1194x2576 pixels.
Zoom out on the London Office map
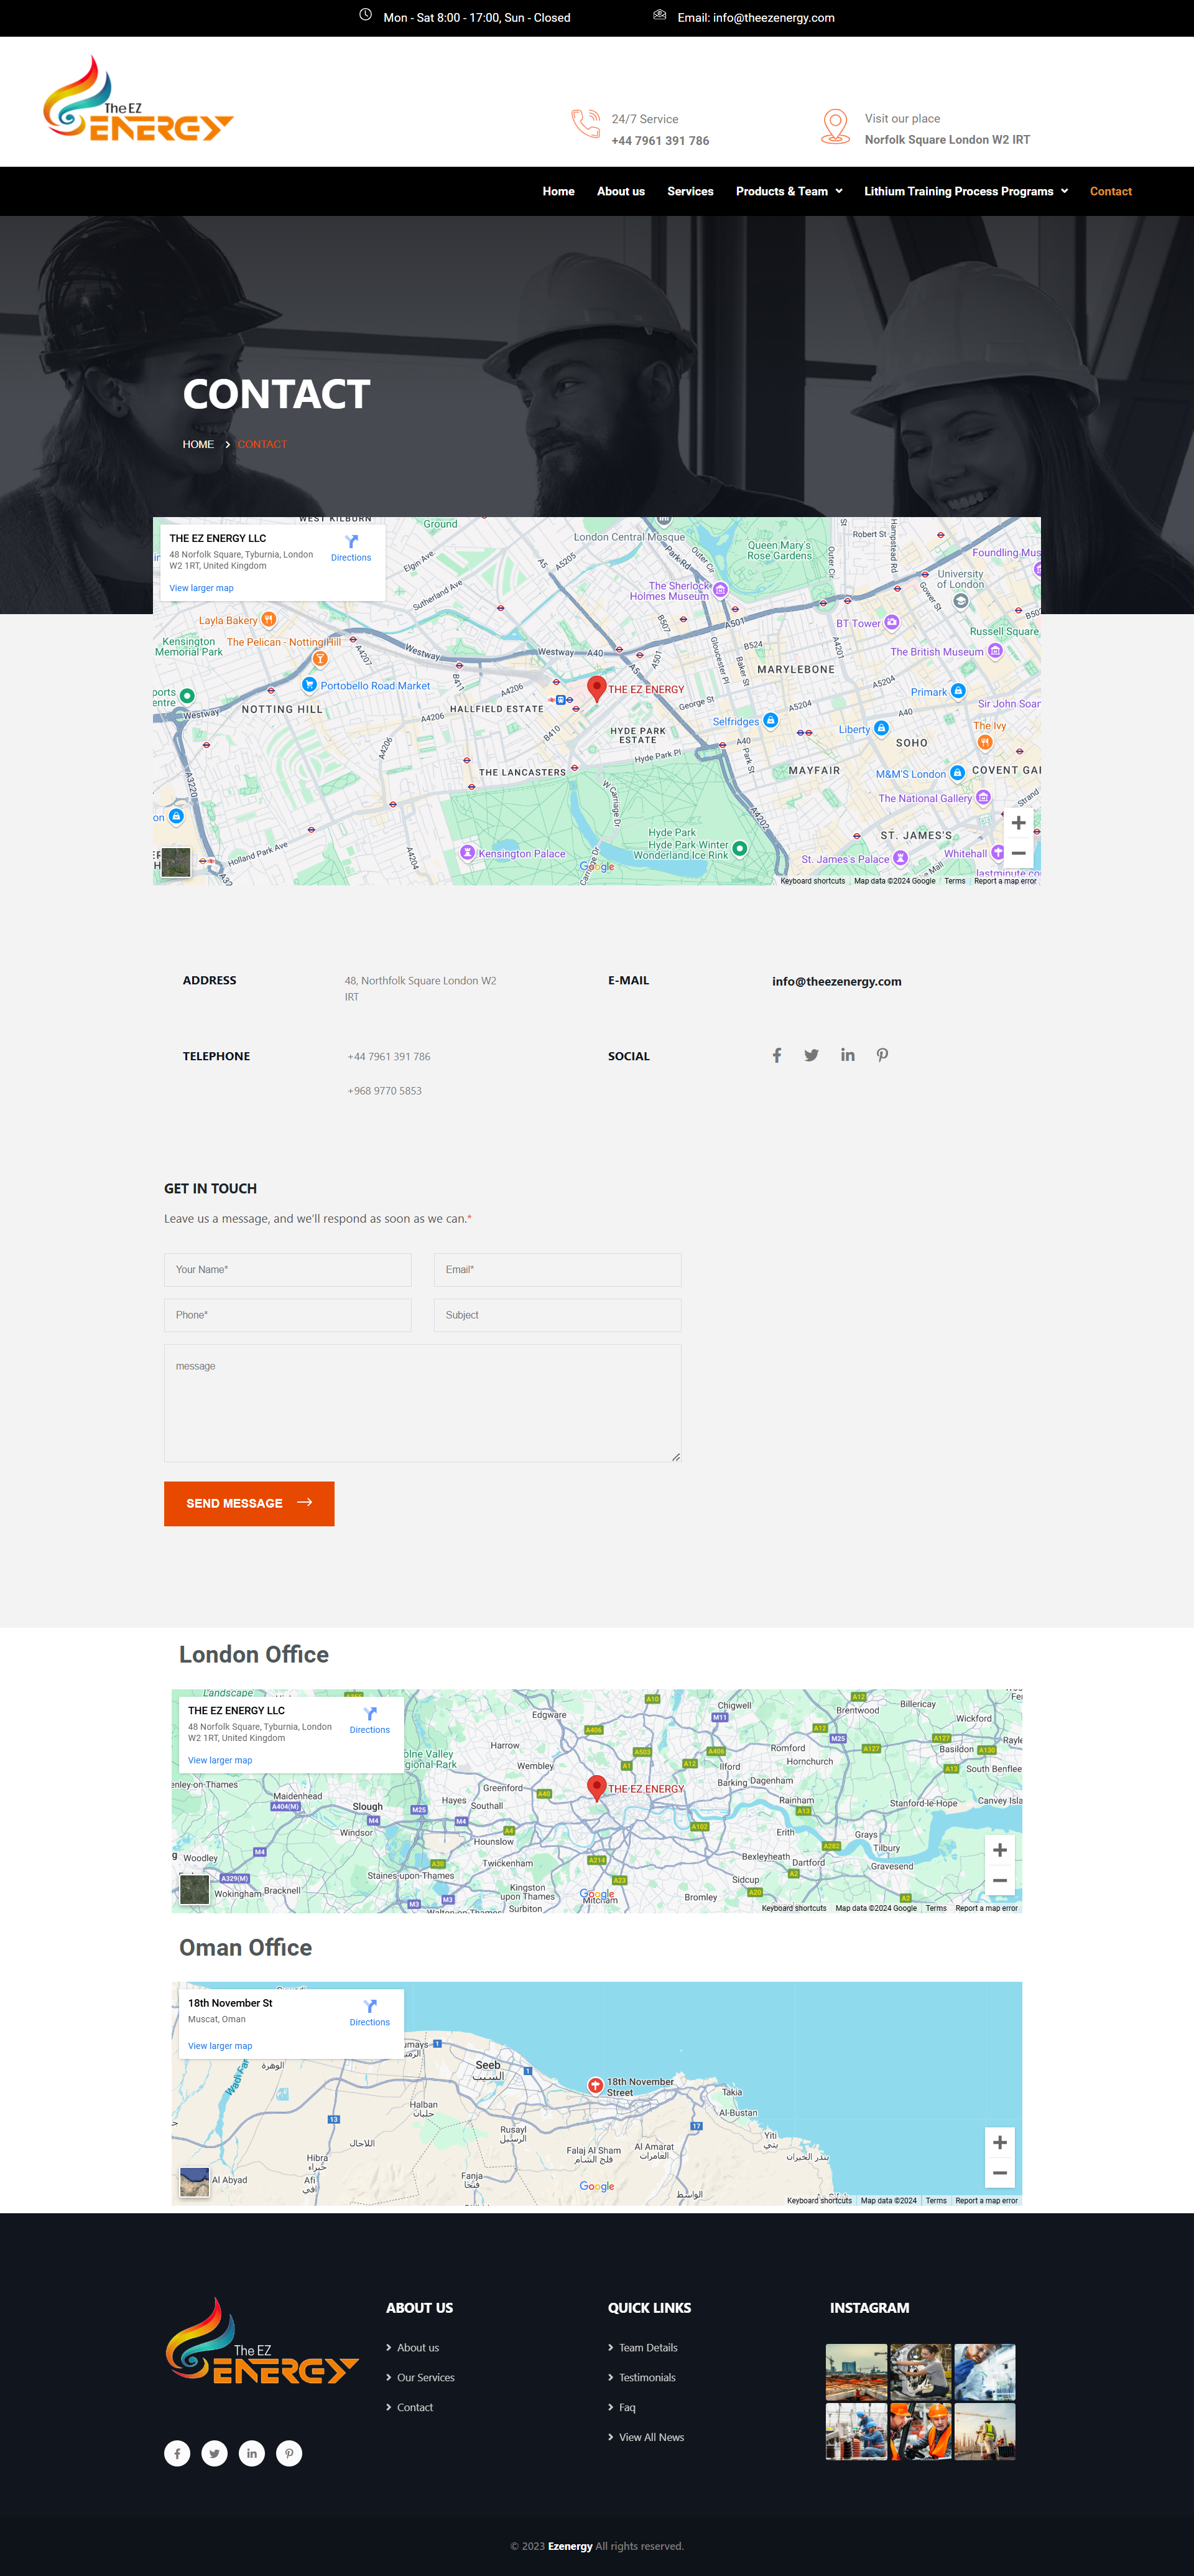(x=999, y=1880)
